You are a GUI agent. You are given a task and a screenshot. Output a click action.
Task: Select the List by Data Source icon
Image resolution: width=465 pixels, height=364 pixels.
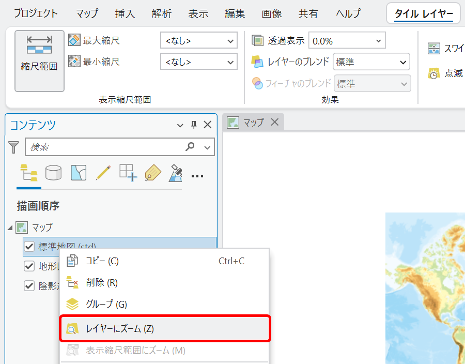point(53,173)
